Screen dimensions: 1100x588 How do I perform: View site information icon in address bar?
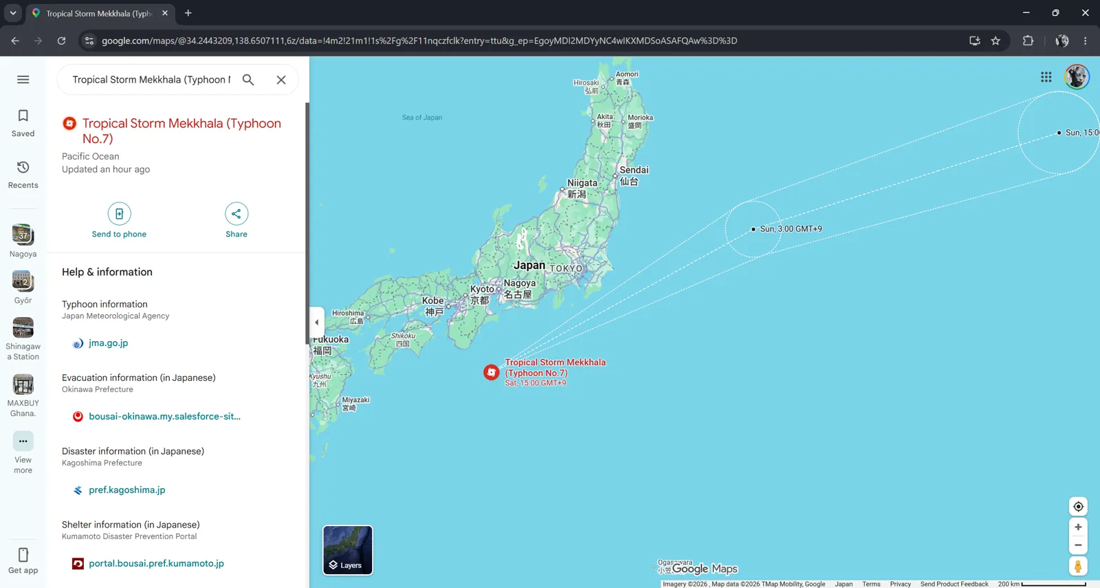pyautogui.click(x=89, y=41)
